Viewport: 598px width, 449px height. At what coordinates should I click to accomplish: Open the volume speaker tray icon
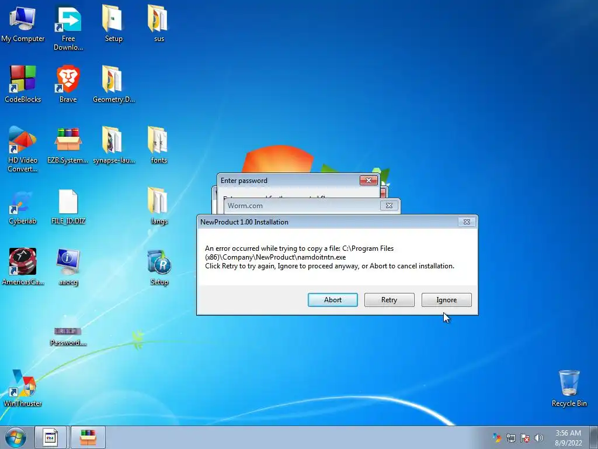tap(539, 438)
